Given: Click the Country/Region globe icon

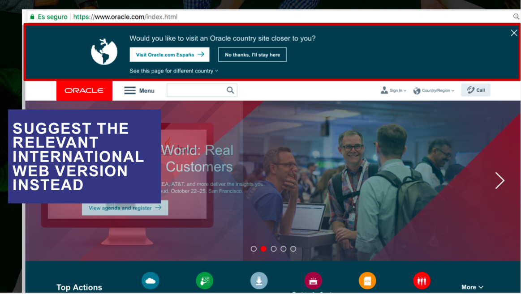Looking at the screenshot, I should tap(417, 90).
